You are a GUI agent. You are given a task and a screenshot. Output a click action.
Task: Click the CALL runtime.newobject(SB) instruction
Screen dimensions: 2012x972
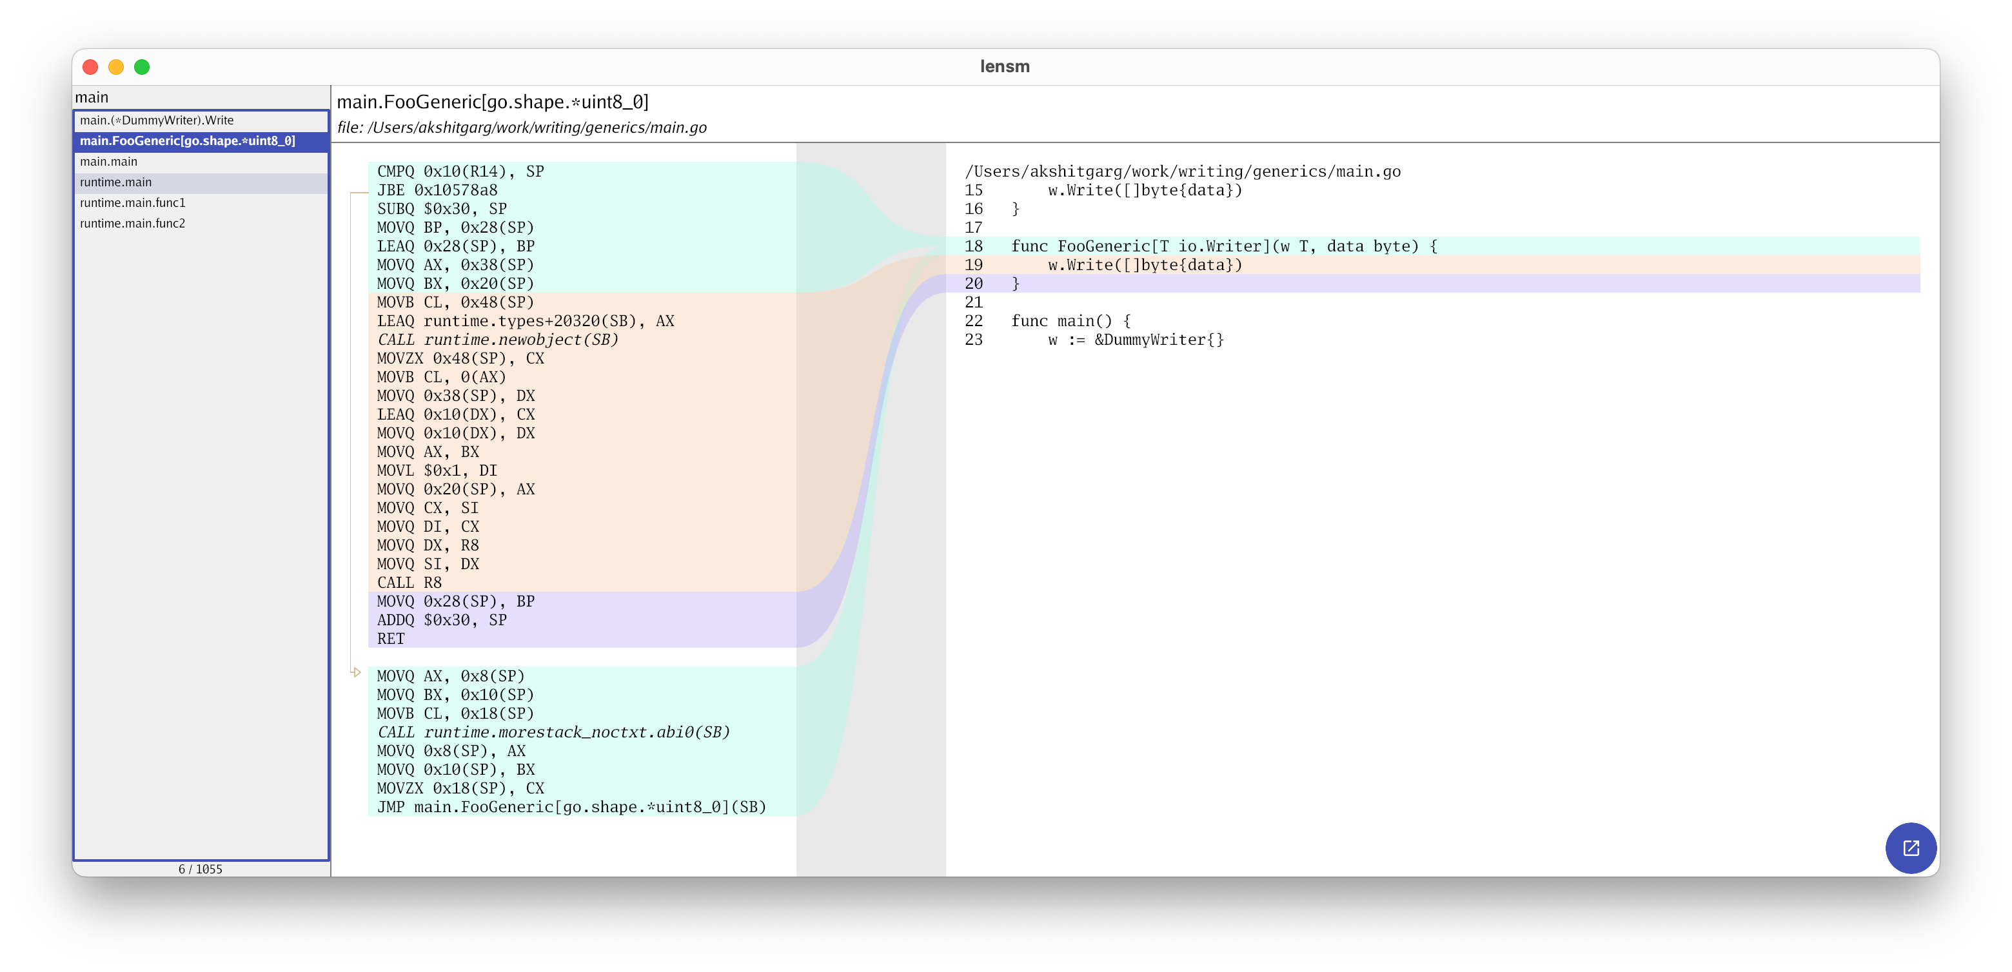click(498, 340)
